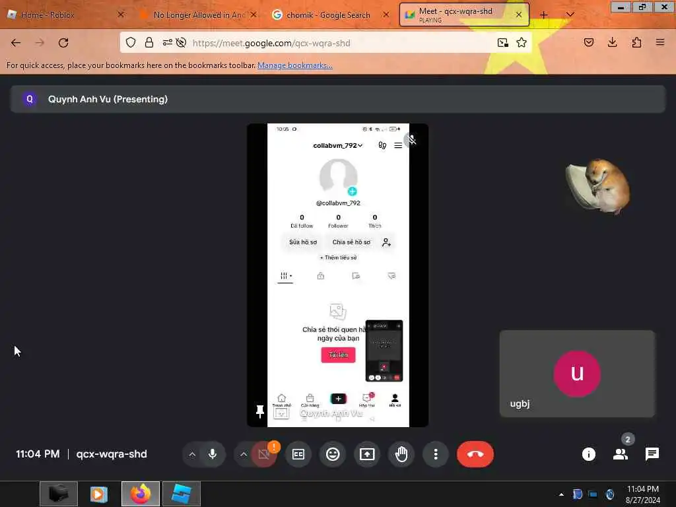Open Save to Pocket icon
Screen dimensions: 676x507
click(x=588, y=43)
